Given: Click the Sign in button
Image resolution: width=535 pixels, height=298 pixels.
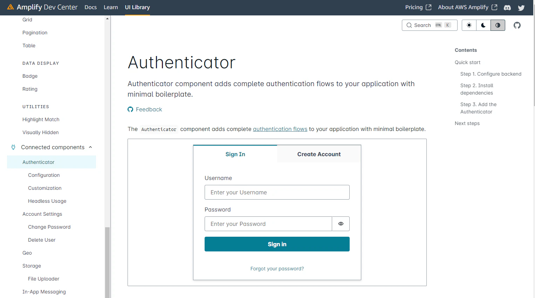Looking at the screenshot, I should tap(277, 244).
